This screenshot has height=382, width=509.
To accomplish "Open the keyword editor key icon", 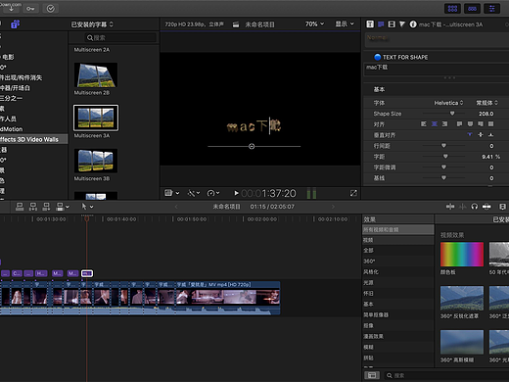I will (30, 9).
